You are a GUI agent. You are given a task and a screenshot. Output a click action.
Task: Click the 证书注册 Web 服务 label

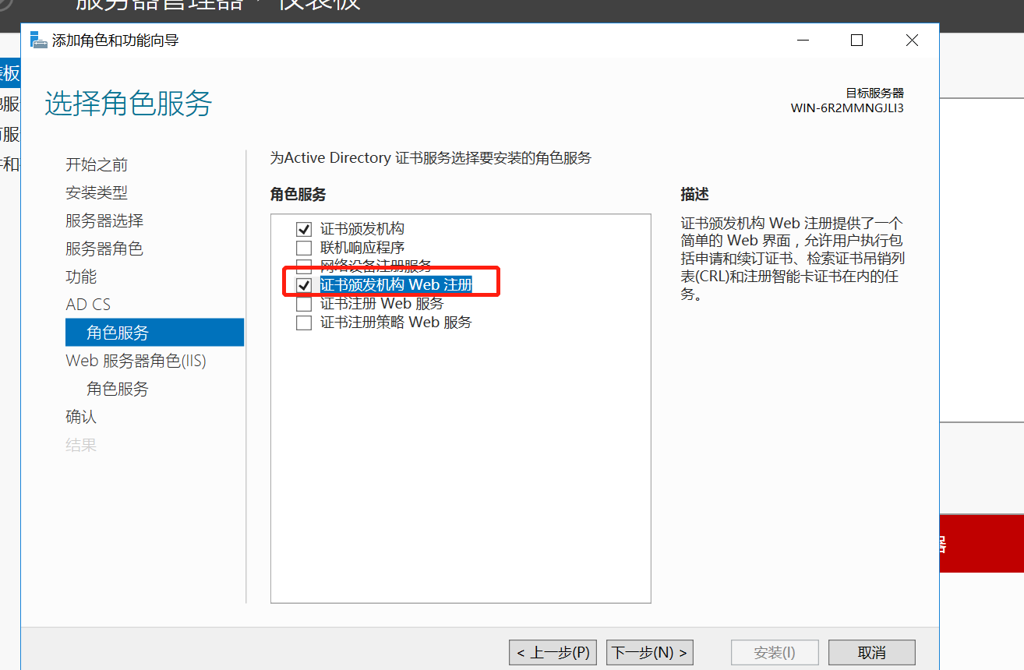pos(382,304)
